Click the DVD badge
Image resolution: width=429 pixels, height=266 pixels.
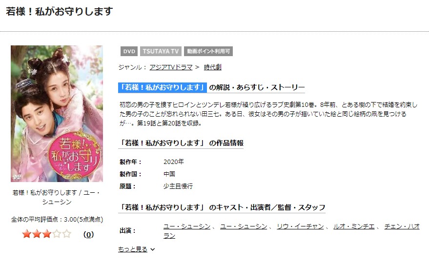(x=129, y=51)
